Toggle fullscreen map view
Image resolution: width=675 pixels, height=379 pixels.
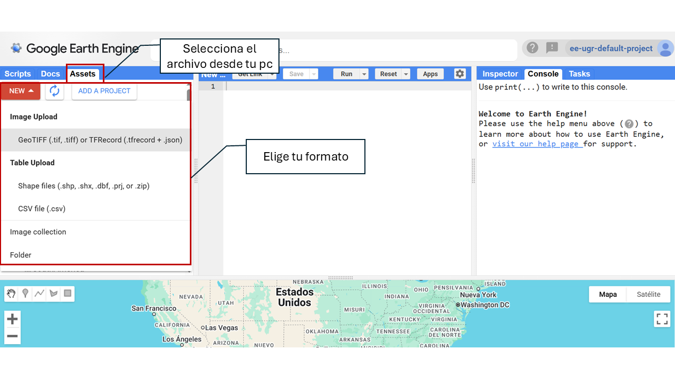(662, 319)
